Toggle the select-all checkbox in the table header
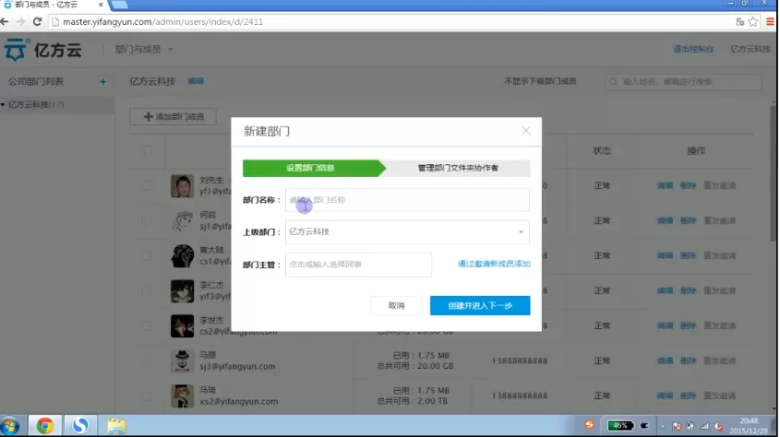 tap(147, 150)
